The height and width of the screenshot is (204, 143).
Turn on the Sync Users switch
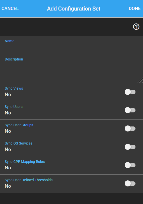click(x=130, y=110)
